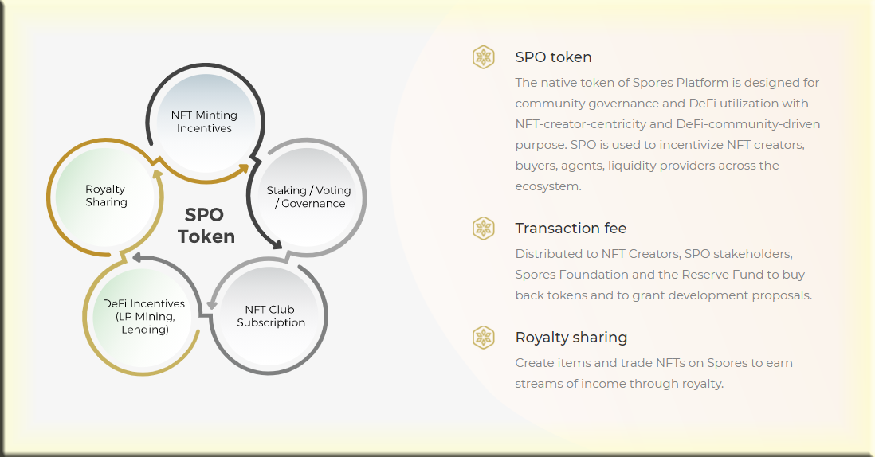Select the NFT Club Subscription circle
Screen dimensions: 875x457
click(269, 316)
